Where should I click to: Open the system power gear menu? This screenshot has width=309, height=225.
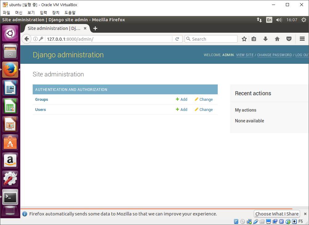pyautogui.click(x=304, y=20)
